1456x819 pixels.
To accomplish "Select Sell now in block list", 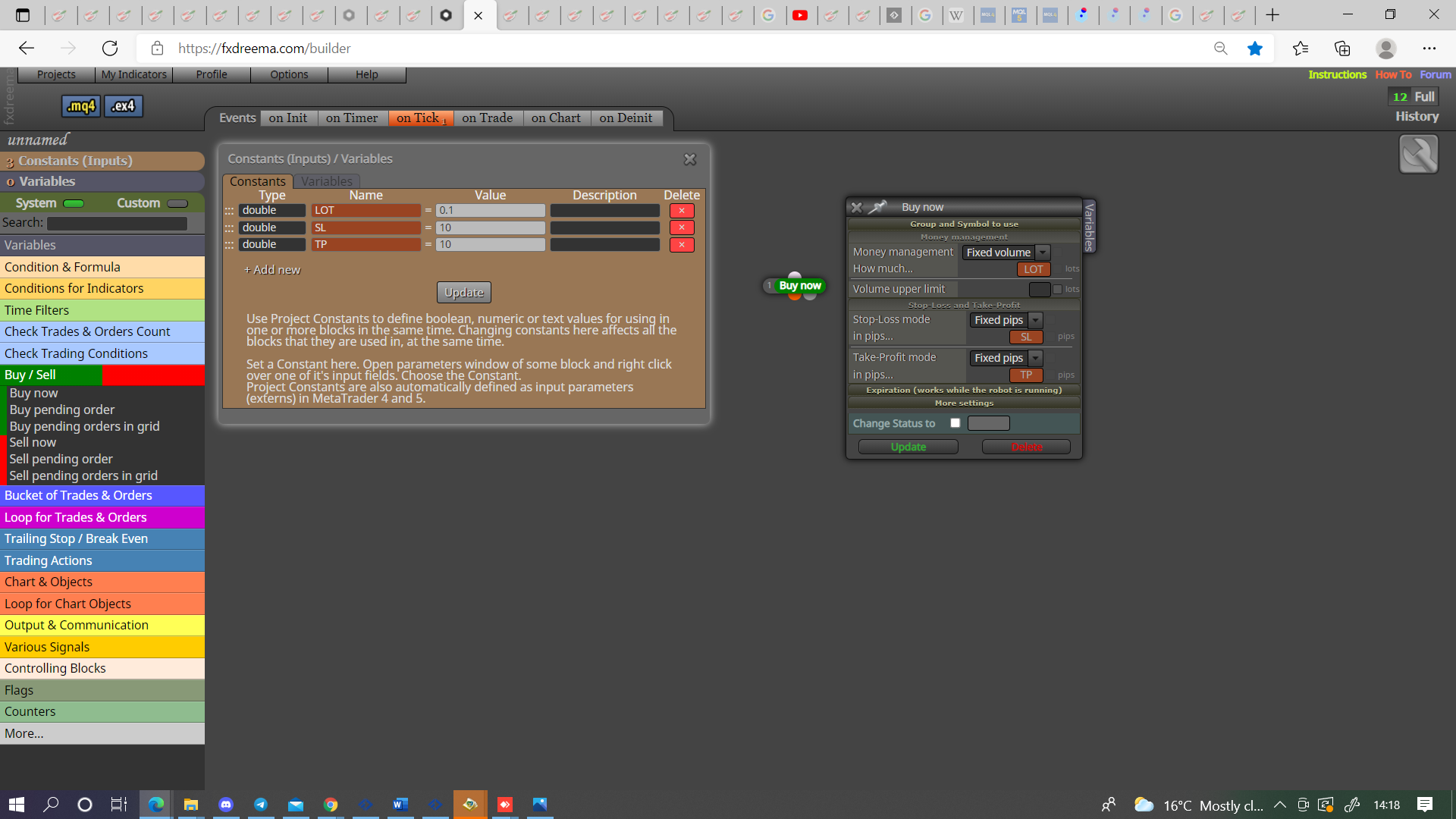I will point(33,442).
